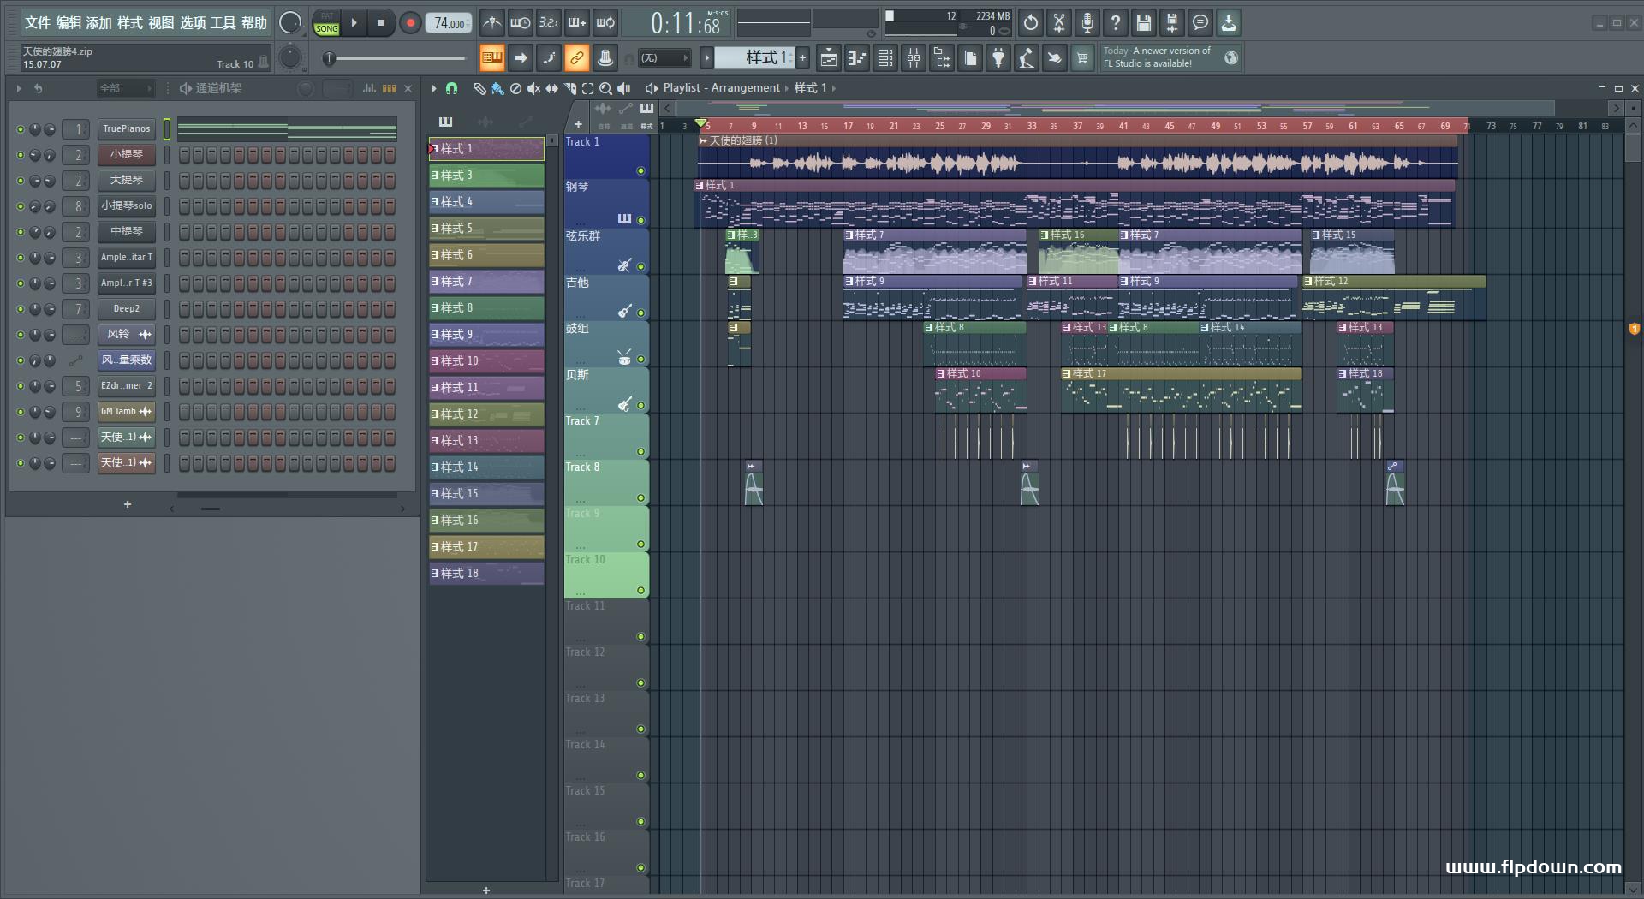Adjust the main pitch knob

(x=291, y=57)
